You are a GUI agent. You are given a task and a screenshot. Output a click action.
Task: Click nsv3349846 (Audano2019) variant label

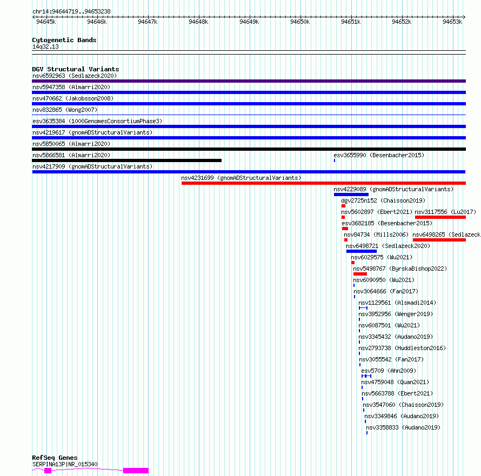(402, 416)
